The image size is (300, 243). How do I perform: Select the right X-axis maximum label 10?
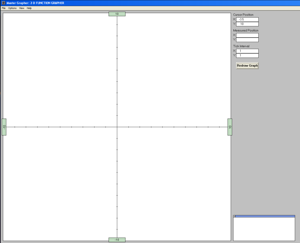pyautogui.click(x=230, y=127)
